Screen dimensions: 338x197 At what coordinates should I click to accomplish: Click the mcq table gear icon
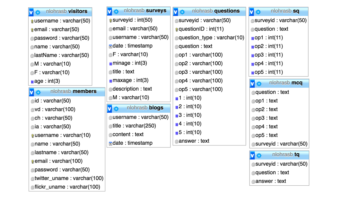click(x=259, y=84)
